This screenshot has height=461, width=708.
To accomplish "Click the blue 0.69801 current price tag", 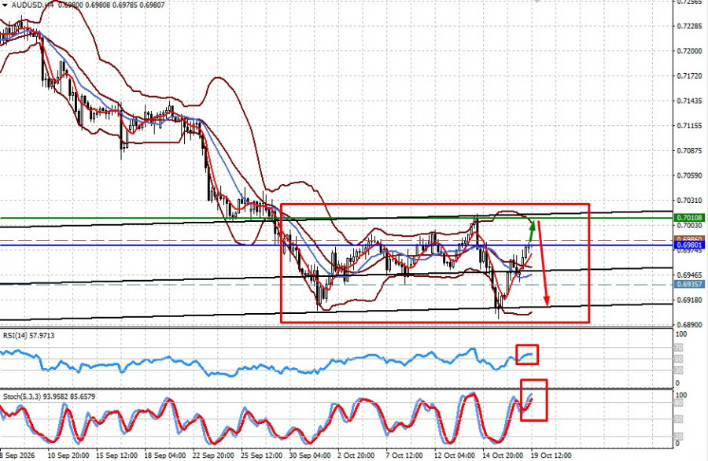I will 689,245.
